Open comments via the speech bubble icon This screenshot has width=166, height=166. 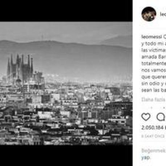(x=161, y=117)
